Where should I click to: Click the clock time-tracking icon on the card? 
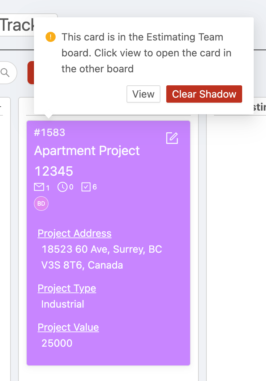tap(63, 187)
